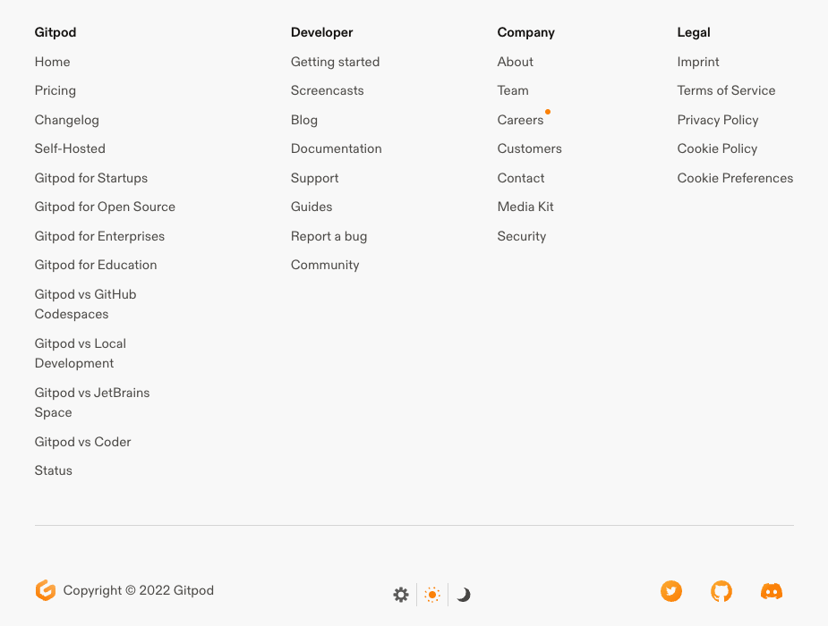828x626 pixels.
Task: Open Gitpod vs Coder comparison
Action: point(83,442)
